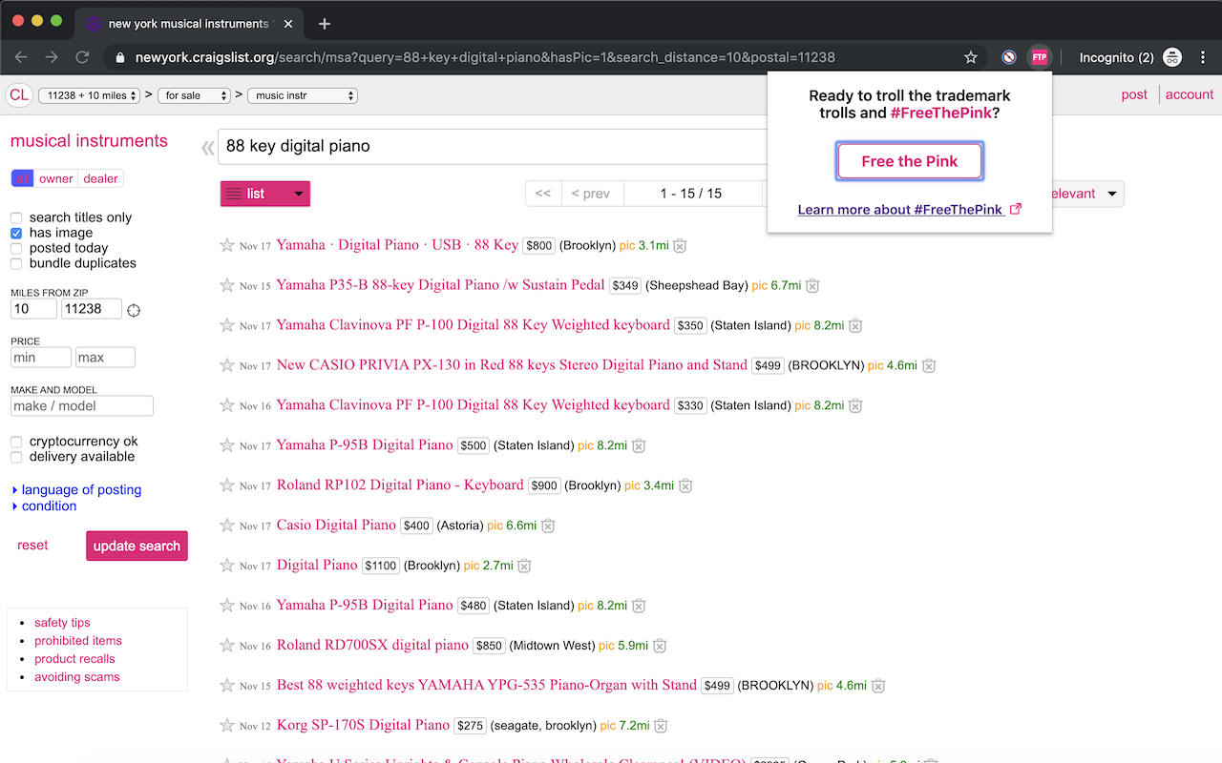Click the miles distance input field

33,309
